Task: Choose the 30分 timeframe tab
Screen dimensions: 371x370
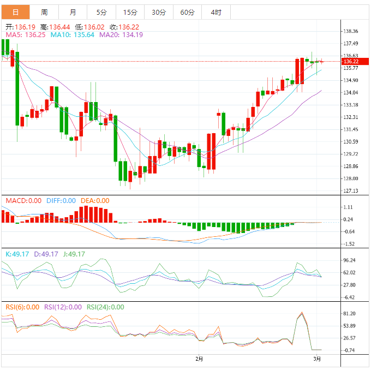Action: coord(159,12)
